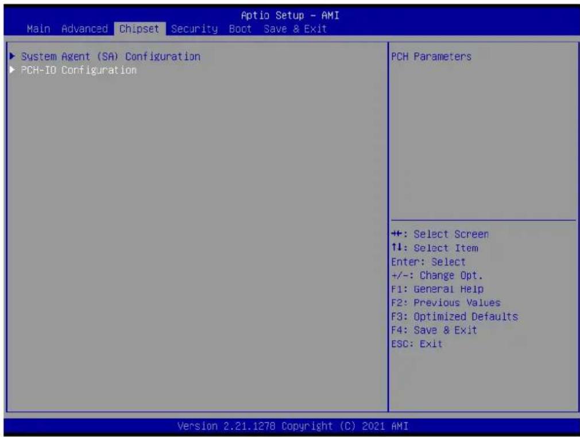The width and height of the screenshot is (580, 437).
Task: Open the Boot tab
Action: (241, 29)
